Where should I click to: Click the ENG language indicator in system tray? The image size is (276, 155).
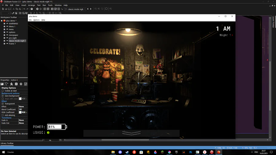click(256, 152)
